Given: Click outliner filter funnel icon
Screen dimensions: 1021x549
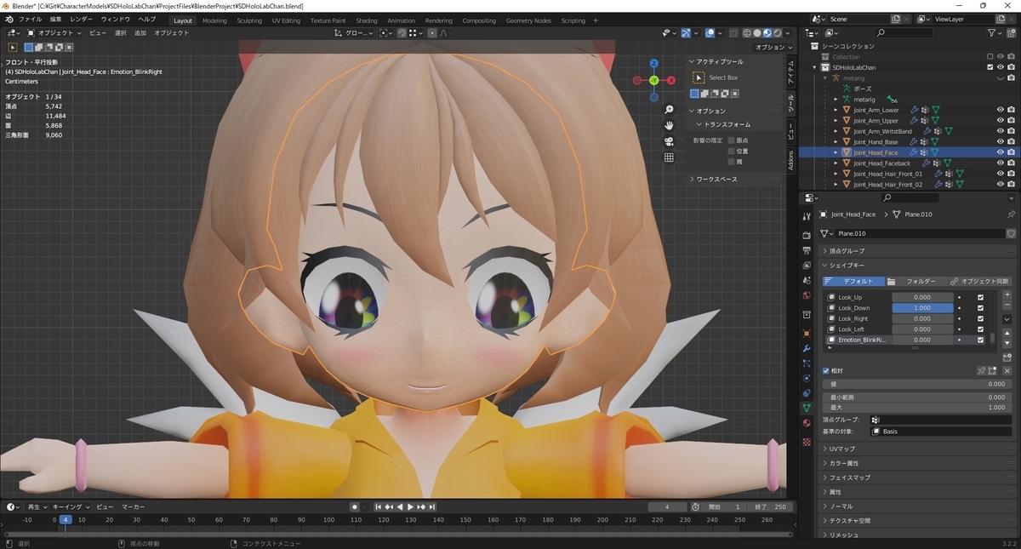Looking at the screenshot, I should point(993,33).
